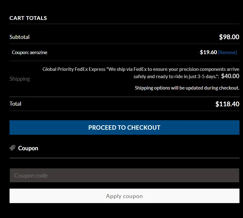Click the Subtotal label
This screenshot has height=218, width=243.
click(x=19, y=37)
